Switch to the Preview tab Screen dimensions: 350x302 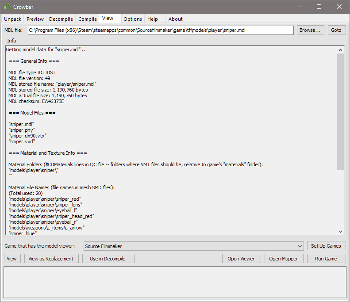(x=35, y=19)
